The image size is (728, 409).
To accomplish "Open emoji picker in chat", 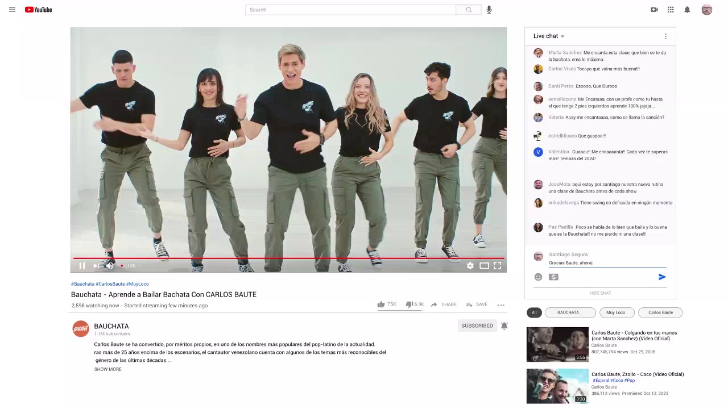I will tap(538, 277).
